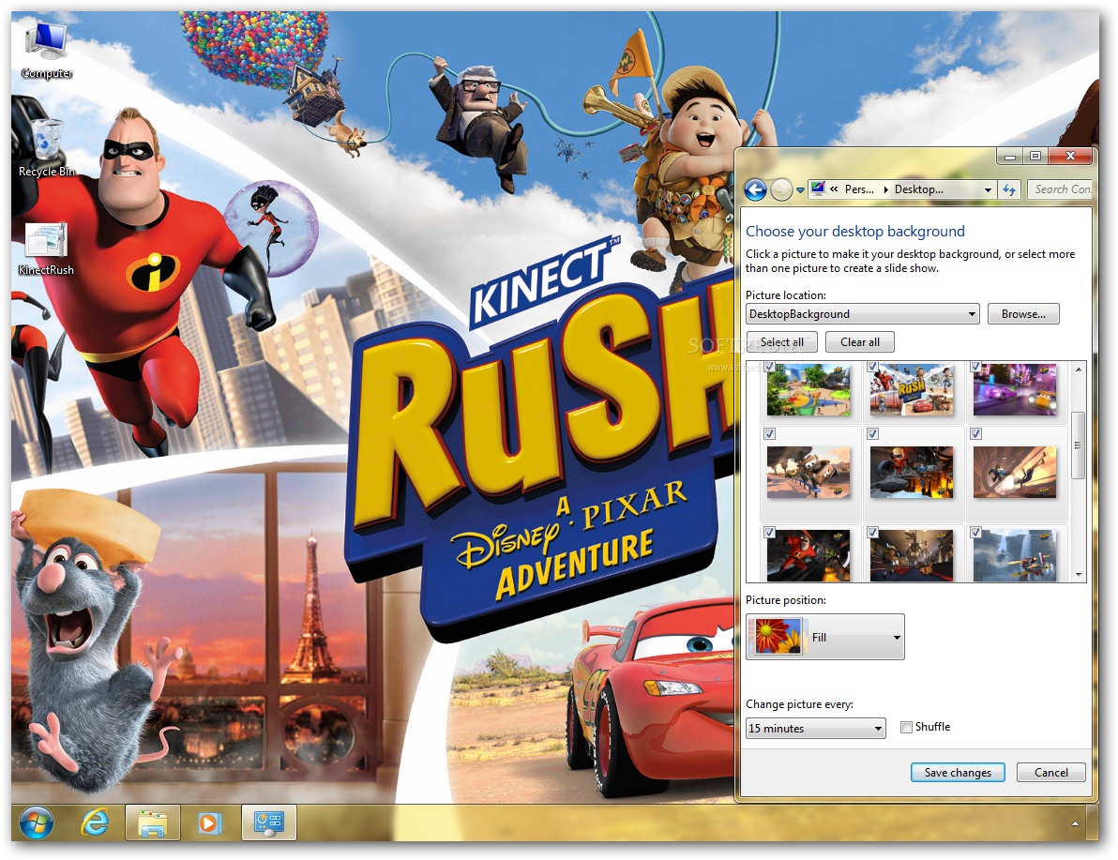The width and height of the screenshot is (1118, 860).
Task: Uncheck the colorful park wallpaper checkbox
Action: 769,367
